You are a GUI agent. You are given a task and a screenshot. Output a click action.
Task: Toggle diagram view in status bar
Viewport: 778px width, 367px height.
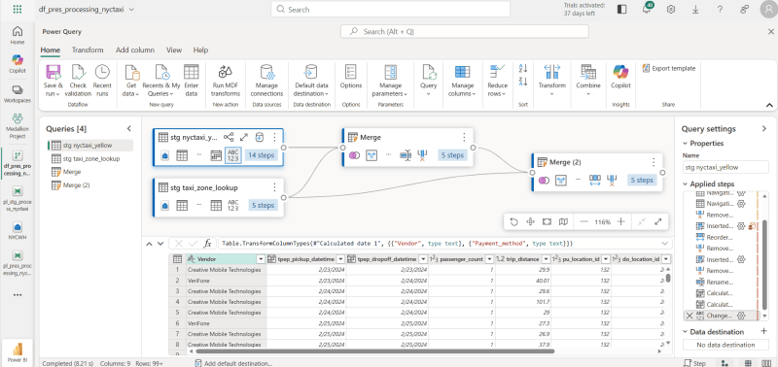pyautogui.click(x=725, y=363)
